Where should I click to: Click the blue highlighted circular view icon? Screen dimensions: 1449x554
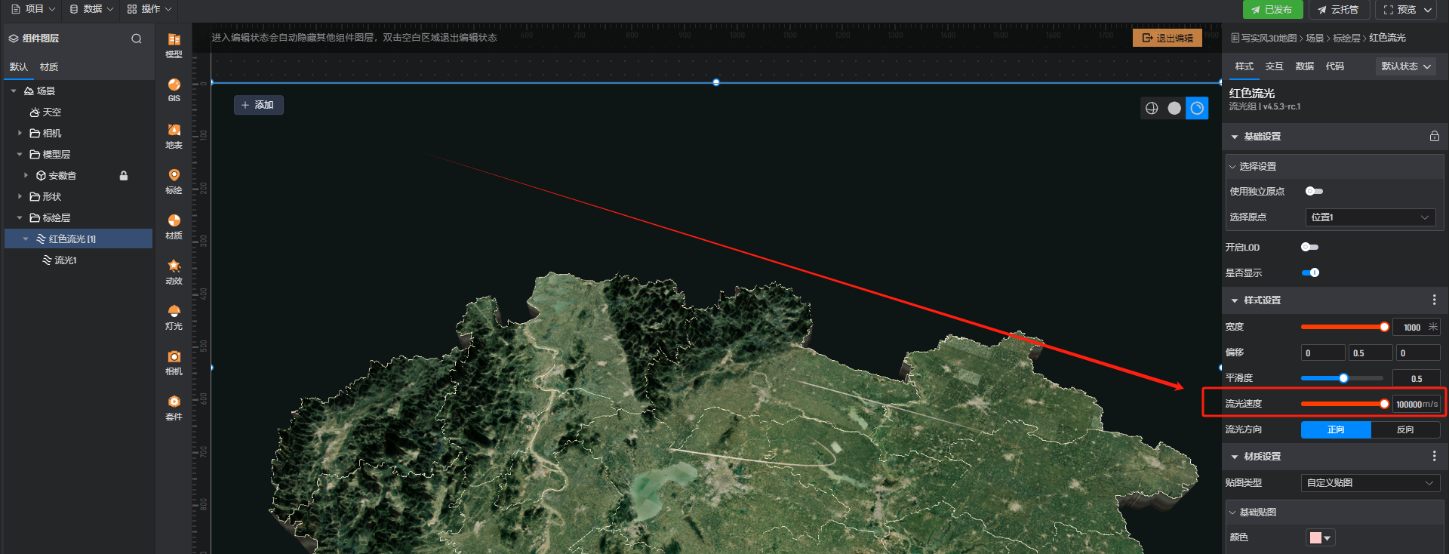1197,108
